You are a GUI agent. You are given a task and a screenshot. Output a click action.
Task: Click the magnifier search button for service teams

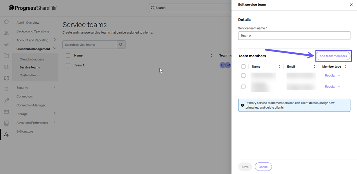[121, 45]
